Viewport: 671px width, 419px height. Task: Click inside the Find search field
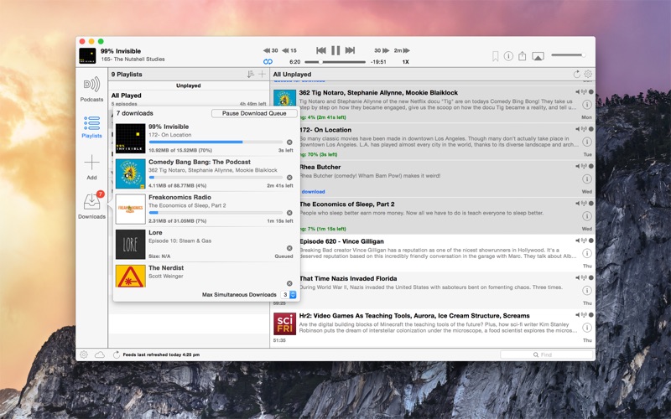click(x=545, y=354)
